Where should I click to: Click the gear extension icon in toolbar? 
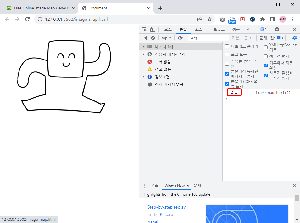[222, 19]
